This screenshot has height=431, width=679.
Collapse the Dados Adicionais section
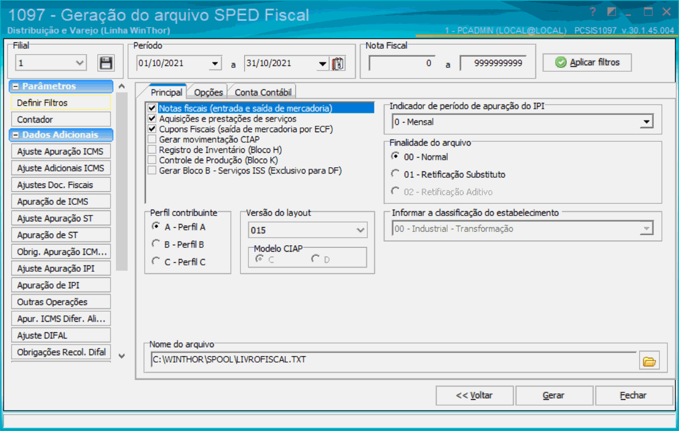pos(16,135)
